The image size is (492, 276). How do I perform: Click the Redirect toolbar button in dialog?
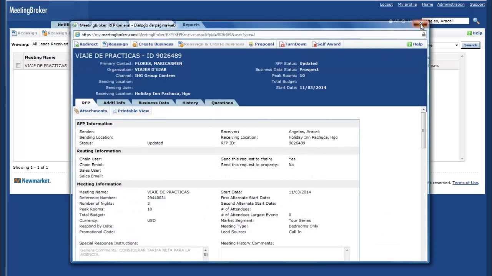pos(86,44)
